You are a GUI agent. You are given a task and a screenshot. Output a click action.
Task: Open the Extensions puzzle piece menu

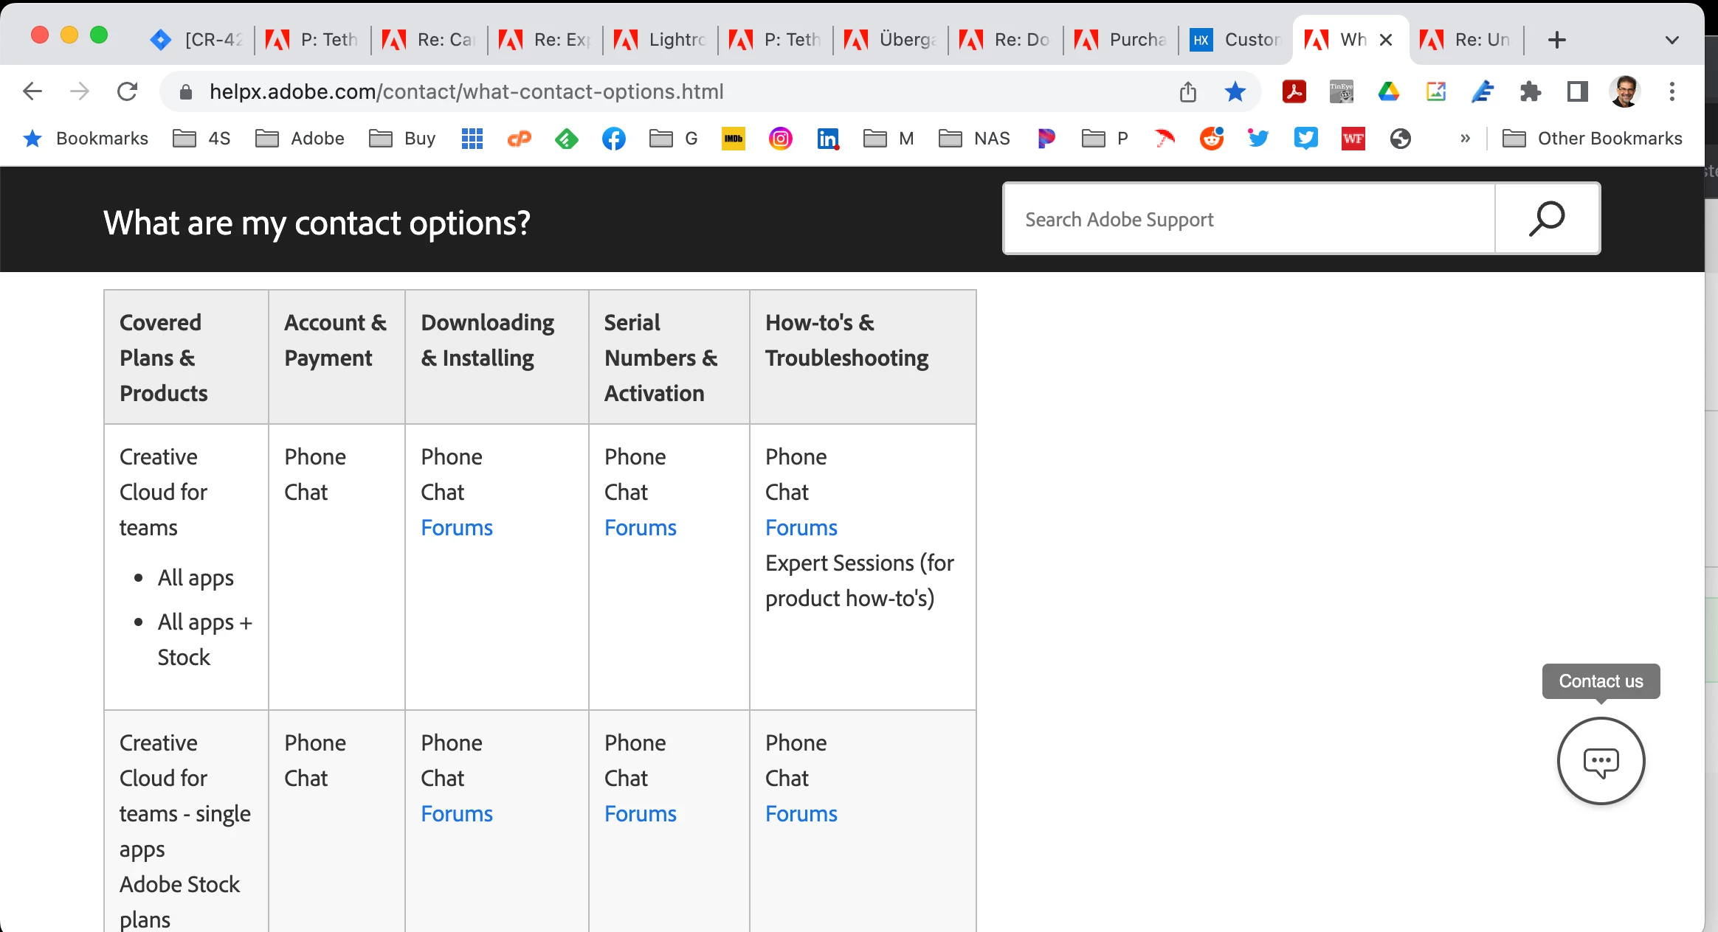(x=1531, y=91)
